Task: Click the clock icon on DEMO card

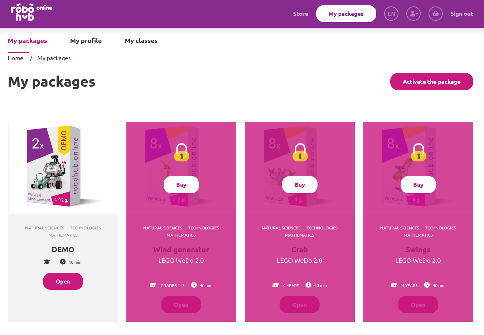Action: point(63,262)
